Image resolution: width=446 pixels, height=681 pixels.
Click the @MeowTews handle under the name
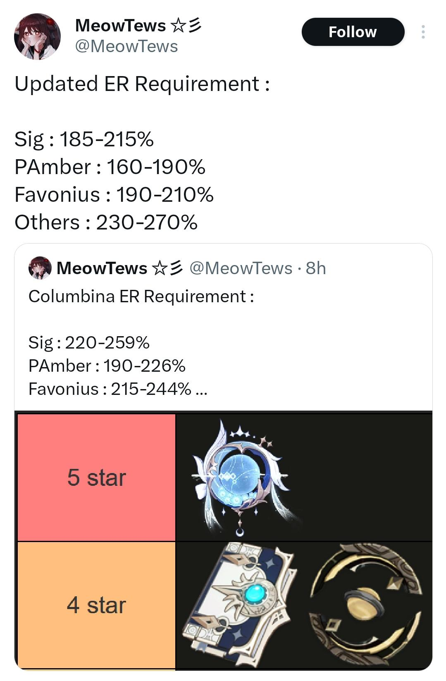pos(126,46)
